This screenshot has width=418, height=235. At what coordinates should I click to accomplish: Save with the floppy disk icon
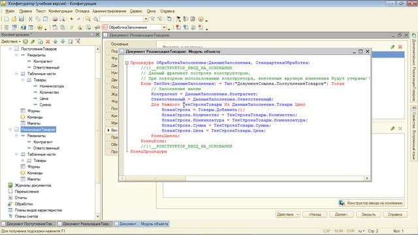[x=22, y=19]
